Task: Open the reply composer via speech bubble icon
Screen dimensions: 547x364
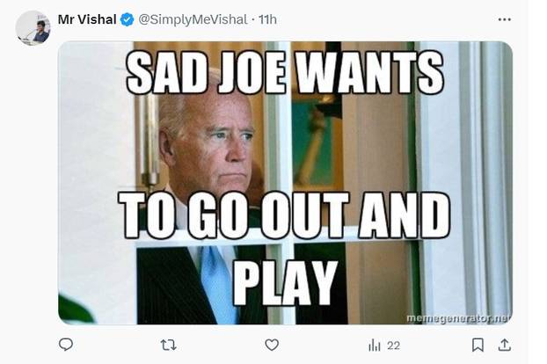Action: point(66,345)
